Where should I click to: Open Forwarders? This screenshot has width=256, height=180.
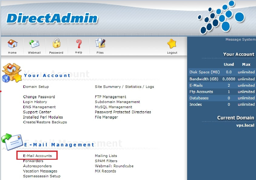(x=33, y=161)
